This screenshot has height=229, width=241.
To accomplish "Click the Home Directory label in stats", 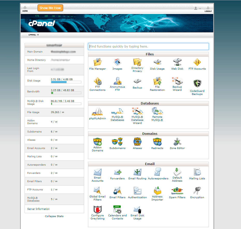I will tap(36, 60).
